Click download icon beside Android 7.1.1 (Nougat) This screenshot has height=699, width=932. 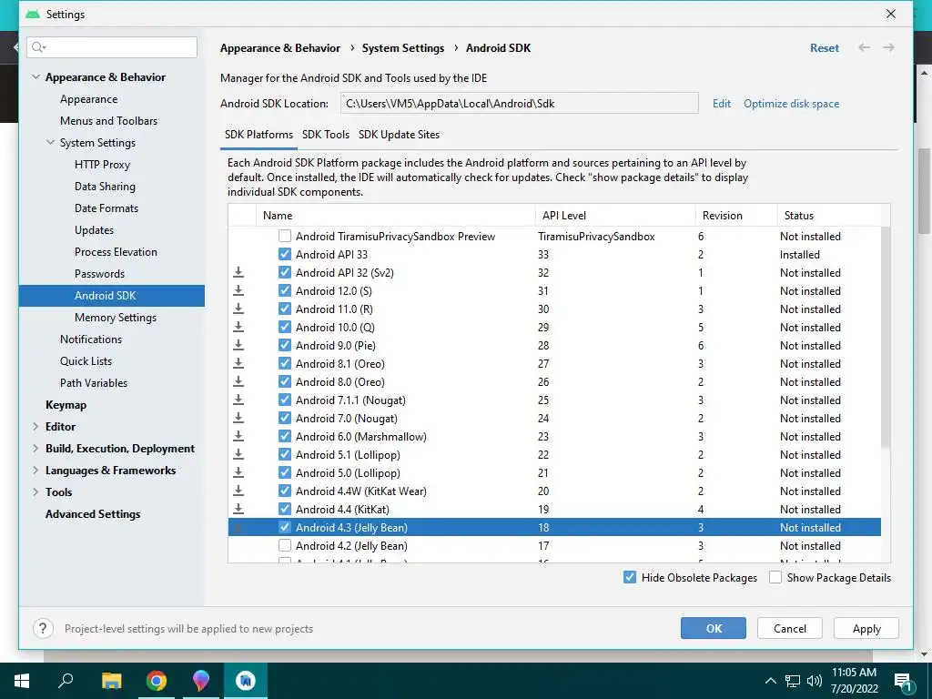pyautogui.click(x=238, y=400)
